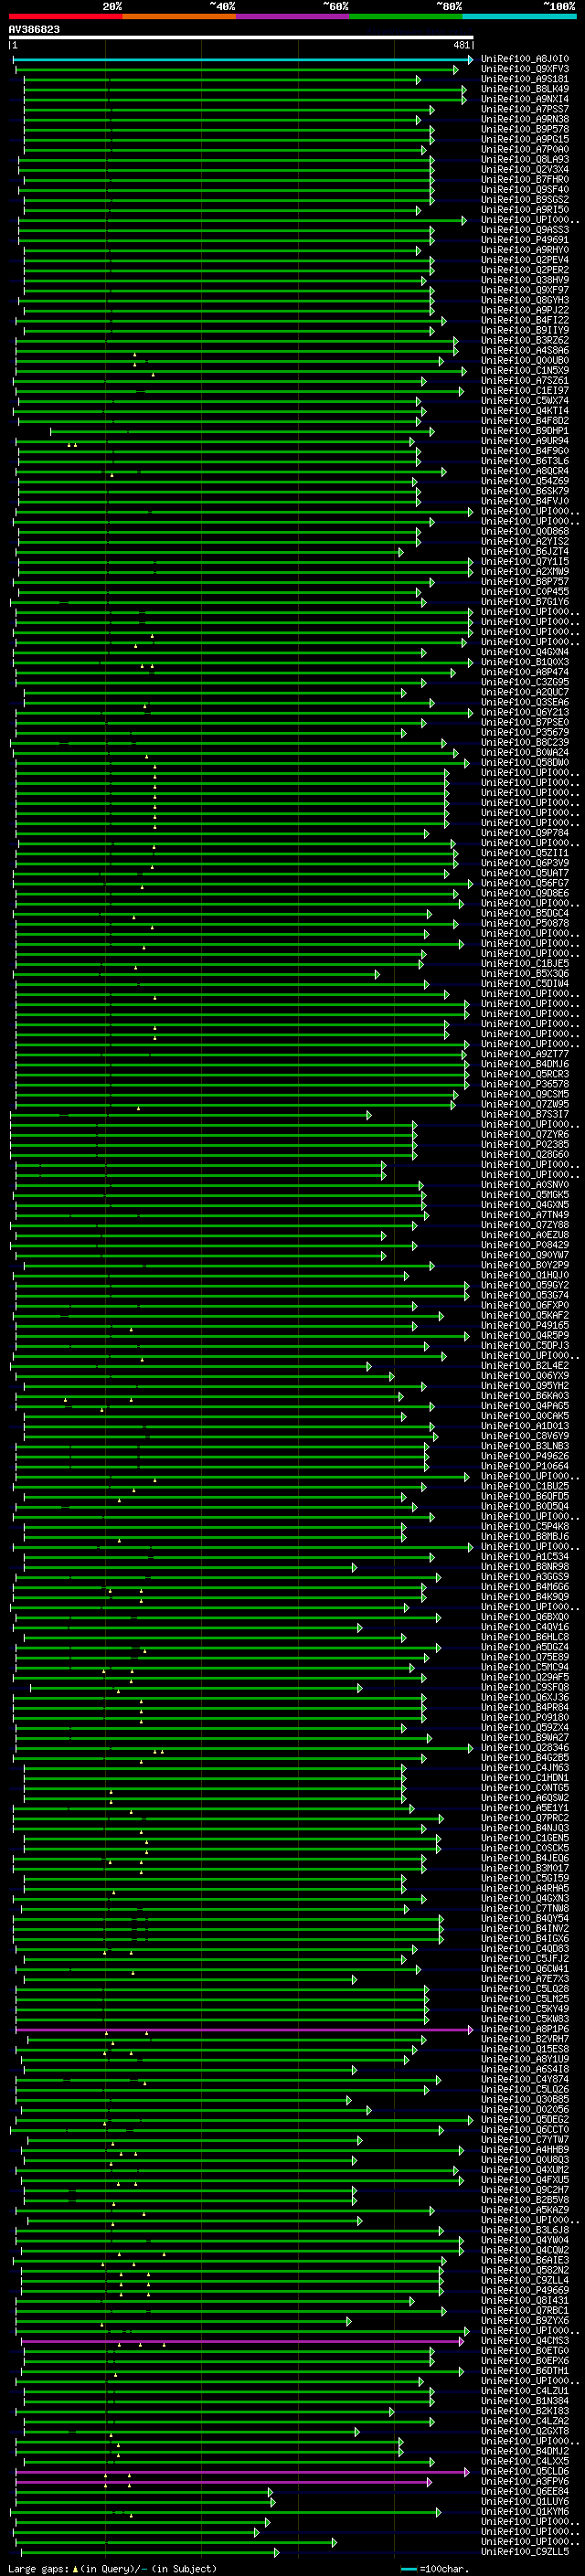Select the UniRef100_A7TN49 entry
This screenshot has height=2576, width=585.
[x=525, y=1215]
